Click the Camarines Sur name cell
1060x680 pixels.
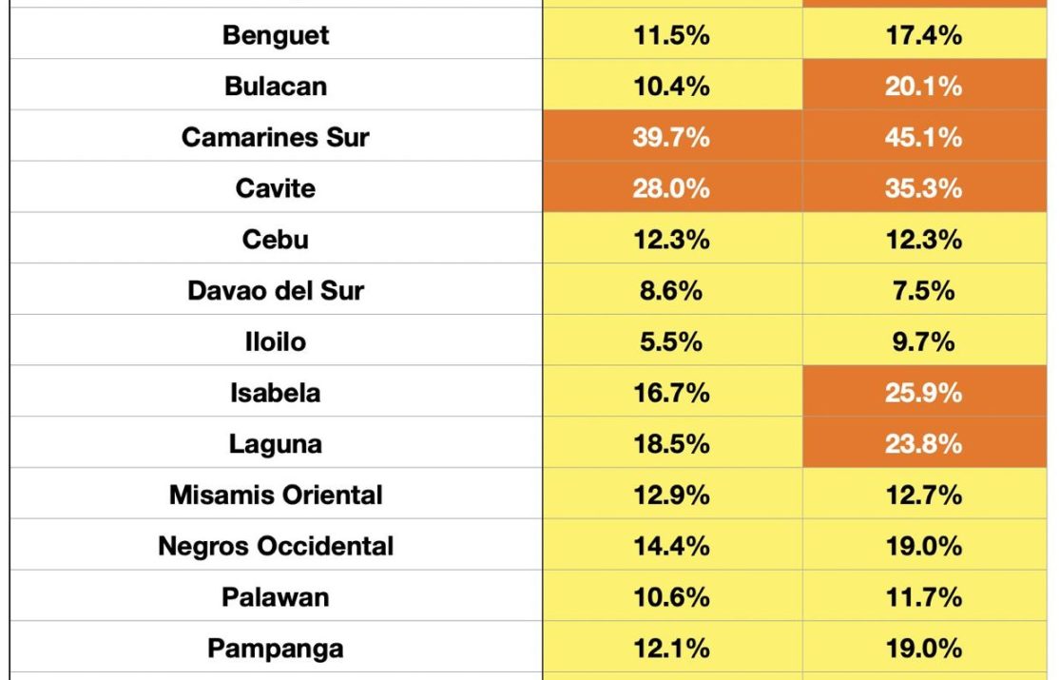[x=276, y=137]
